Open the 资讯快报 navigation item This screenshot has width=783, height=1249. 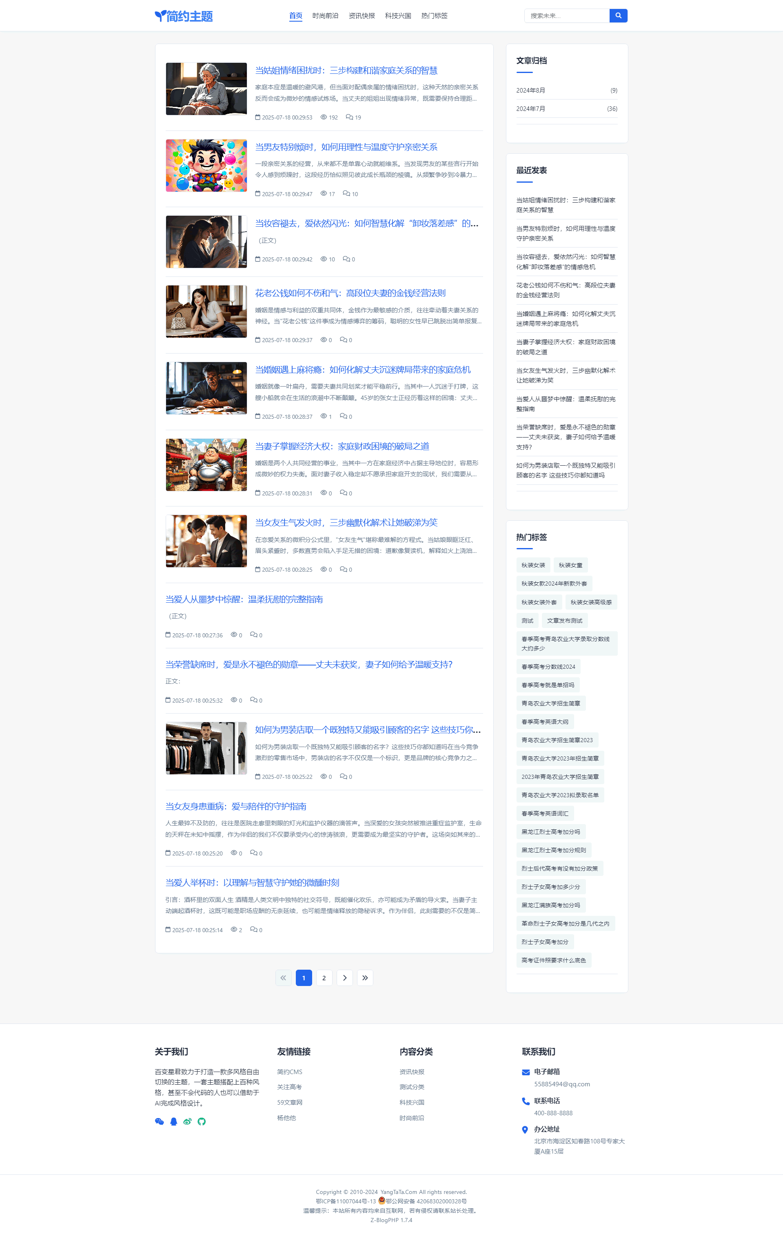pyautogui.click(x=362, y=15)
